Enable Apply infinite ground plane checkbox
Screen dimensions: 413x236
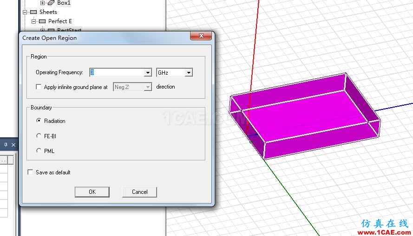39,87
